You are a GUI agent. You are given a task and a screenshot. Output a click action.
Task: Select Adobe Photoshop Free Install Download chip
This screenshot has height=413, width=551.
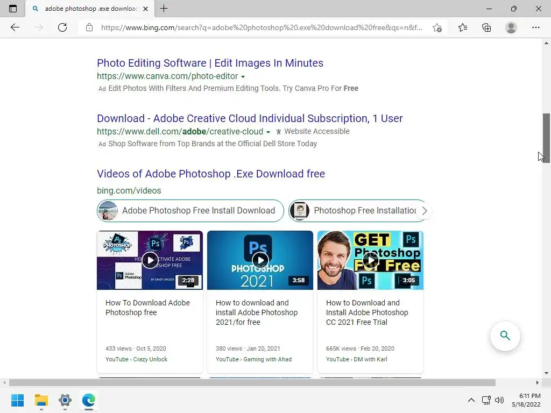pyautogui.click(x=190, y=211)
